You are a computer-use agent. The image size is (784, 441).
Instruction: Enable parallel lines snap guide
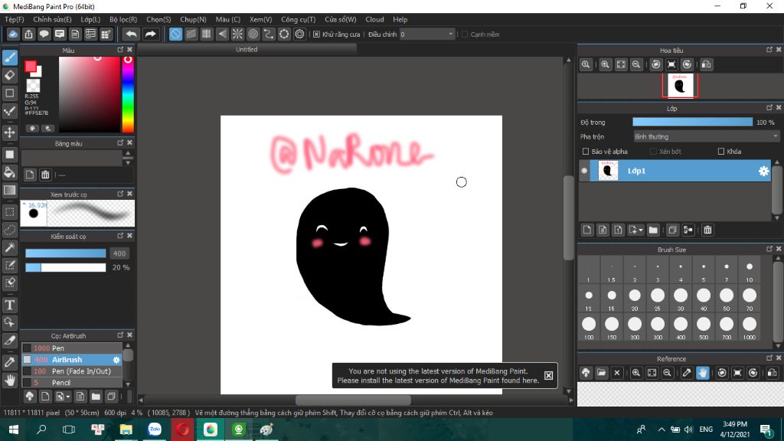191,34
